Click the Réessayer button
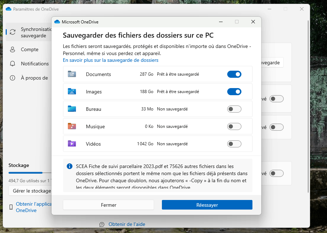Image resolution: width=327 pixels, height=233 pixels. 207,205
